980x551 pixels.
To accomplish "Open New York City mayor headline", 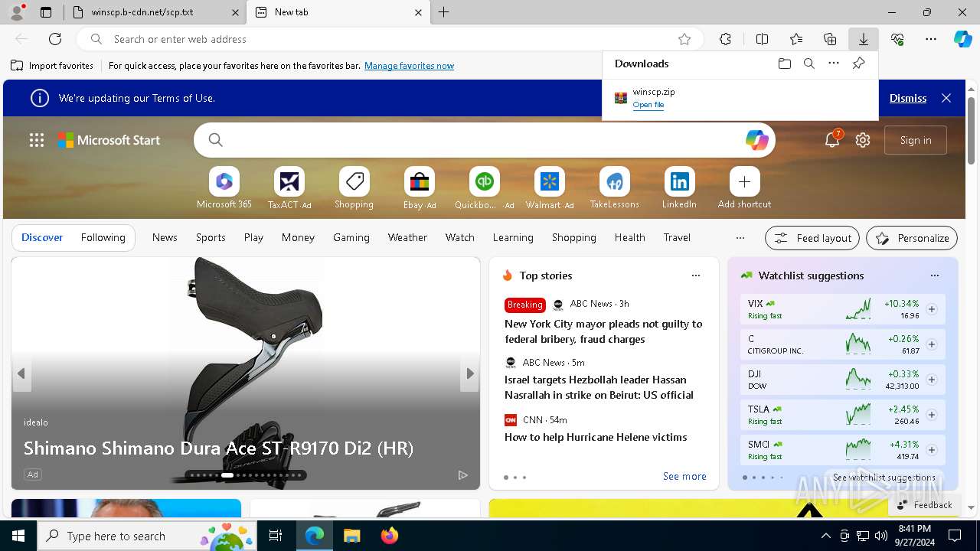I will [603, 331].
